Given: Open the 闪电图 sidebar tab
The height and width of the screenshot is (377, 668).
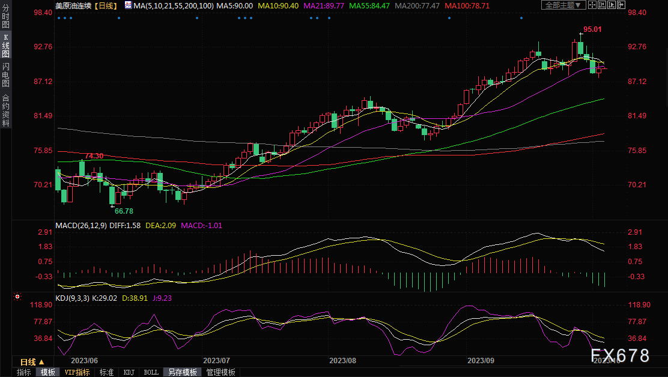Looking at the screenshot, I should (5, 75).
